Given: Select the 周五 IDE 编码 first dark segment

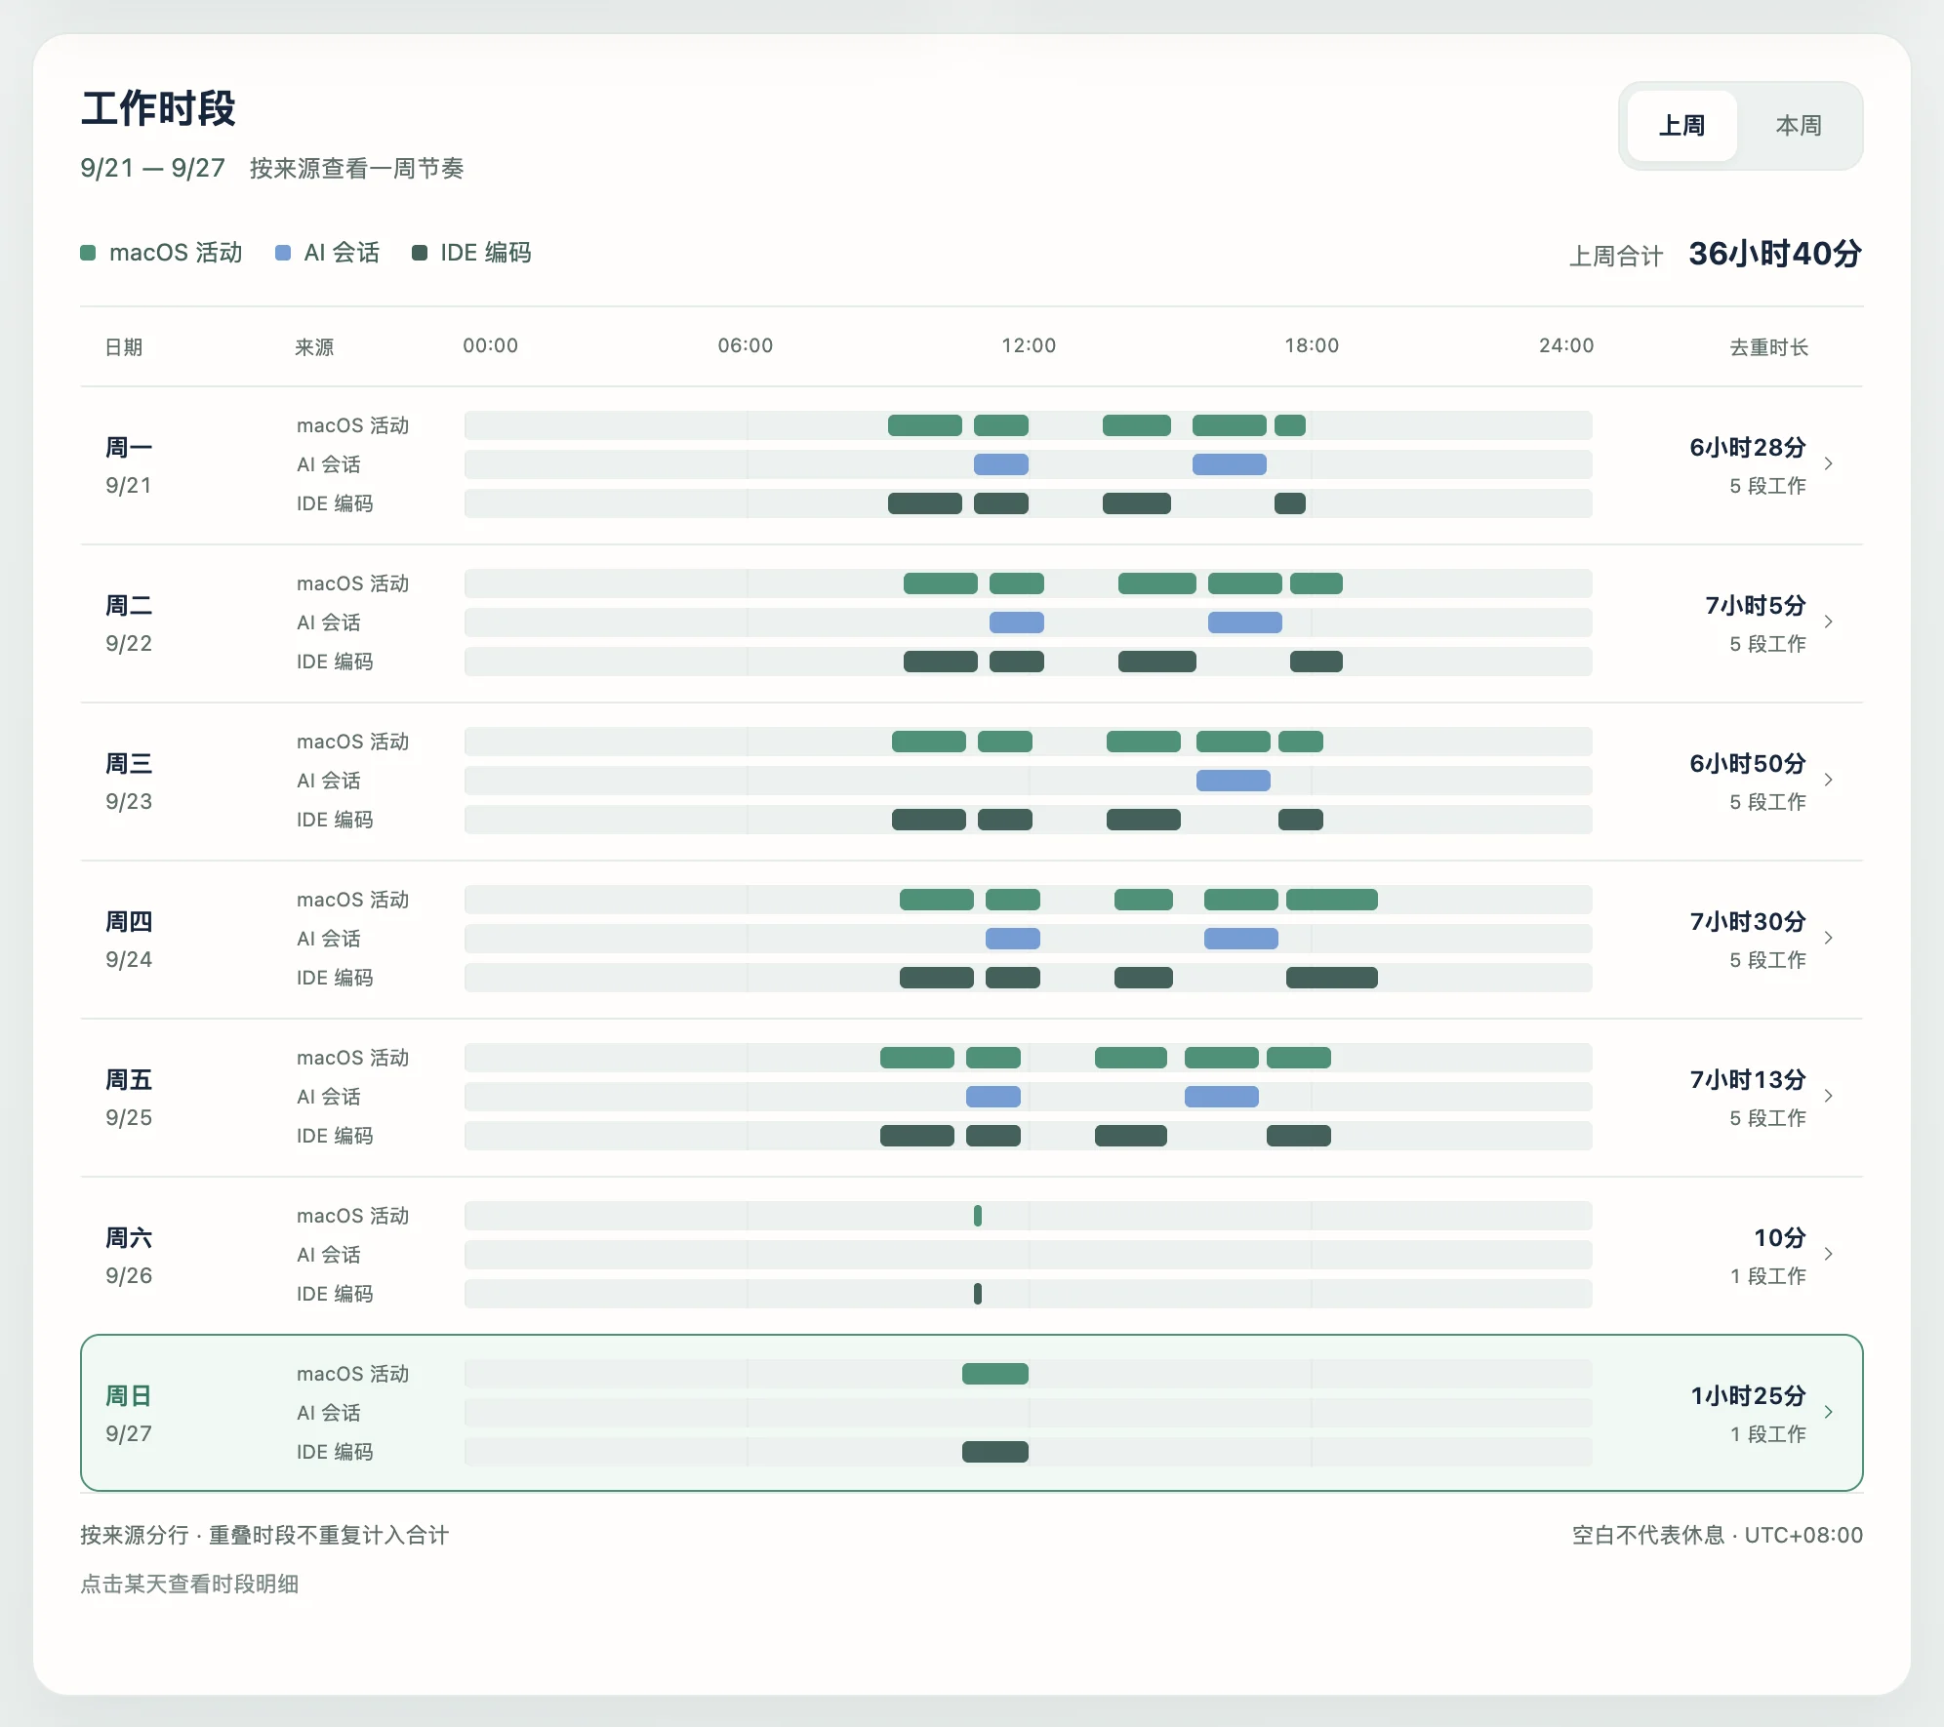Looking at the screenshot, I should pos(917,1136).
